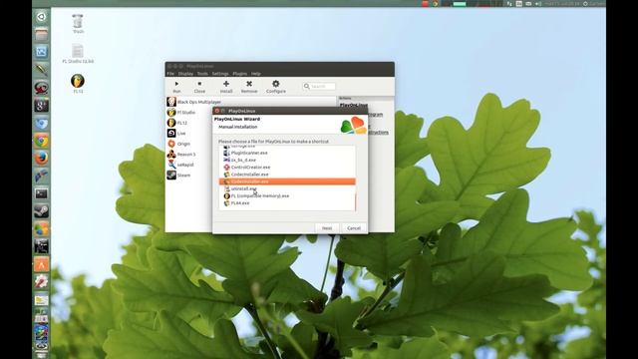
Task: Click the Black Ops Multiplayer icon
Action: click(x=171, y=102)
